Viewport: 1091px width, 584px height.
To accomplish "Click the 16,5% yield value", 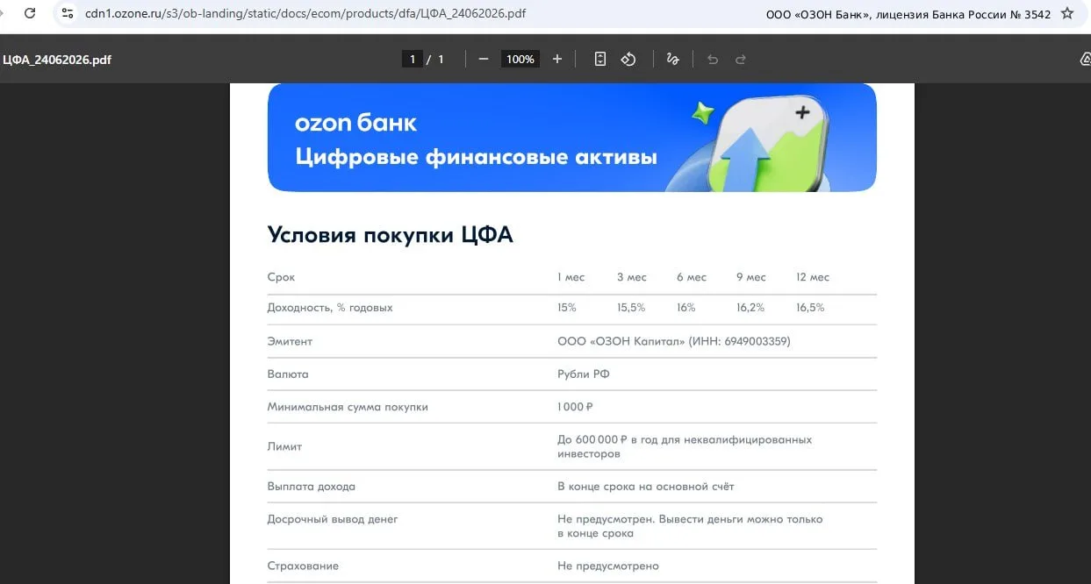I will pos(810,308).
